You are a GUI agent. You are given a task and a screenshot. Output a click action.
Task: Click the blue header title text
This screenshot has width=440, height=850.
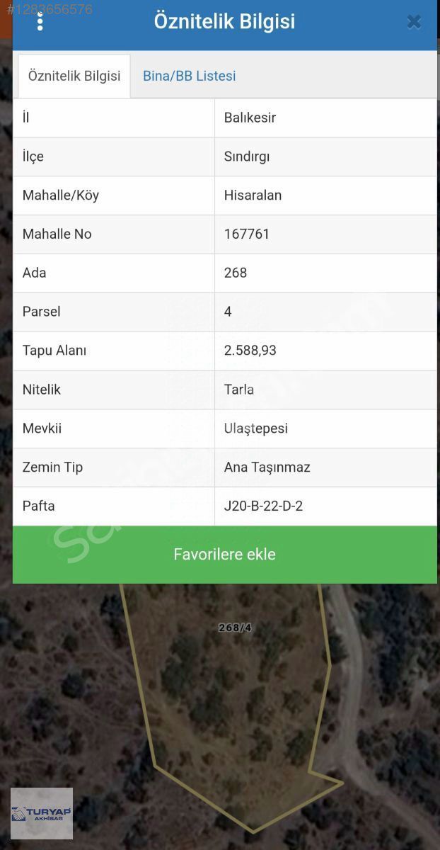(x=224, y=22)
